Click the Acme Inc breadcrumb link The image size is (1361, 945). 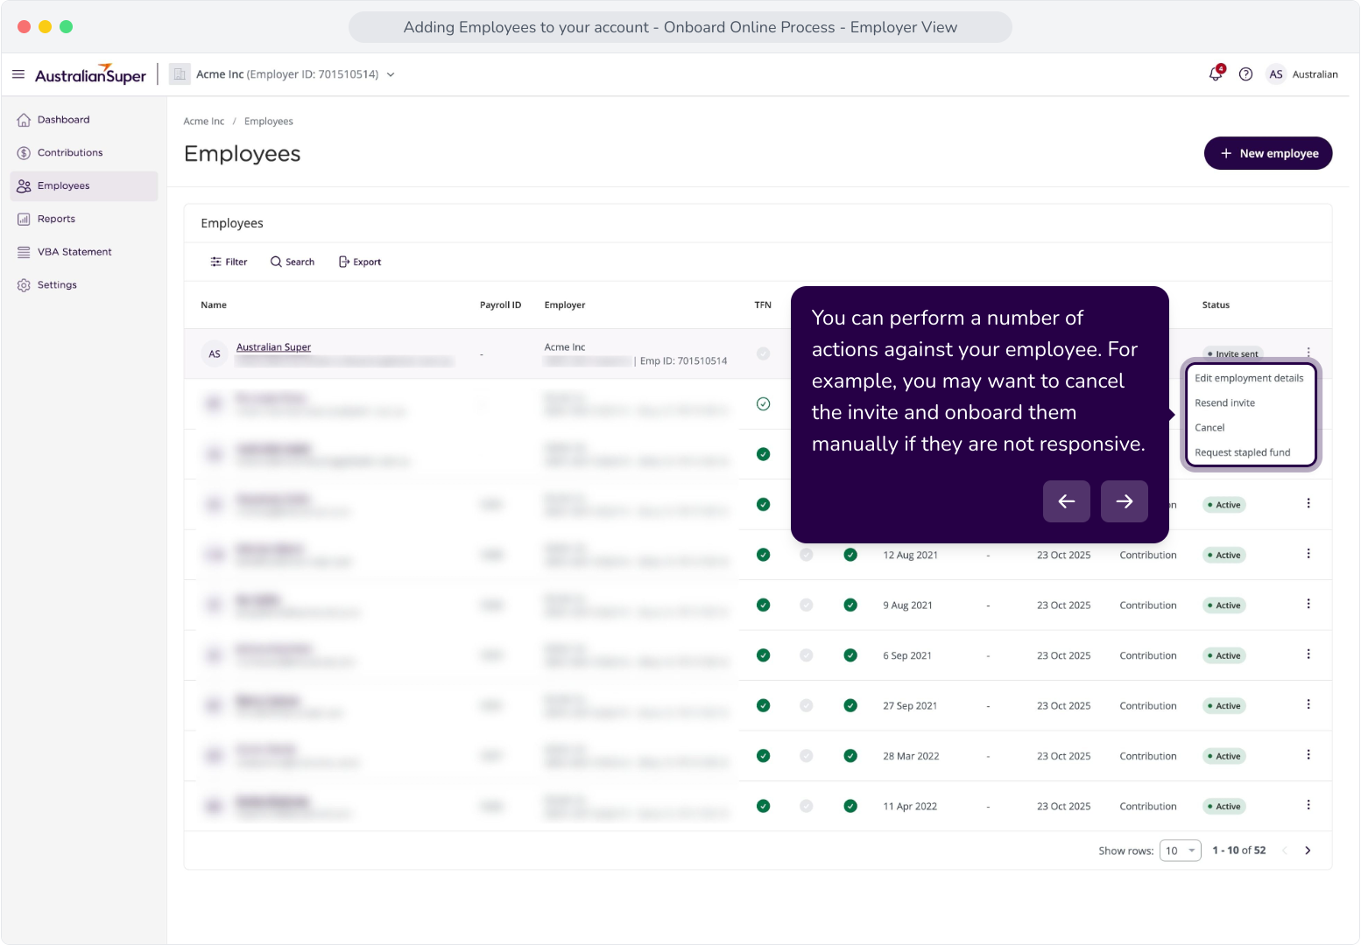[x=204, y=122]
